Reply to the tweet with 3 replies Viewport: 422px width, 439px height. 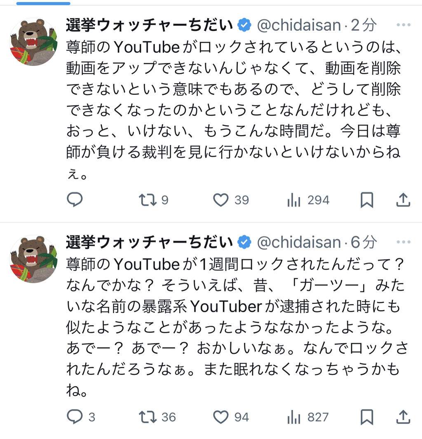coord(75,417)
